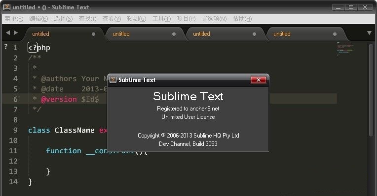The width and height of the screenshot is (377, 196).
Task: Click 'ClassName' identifier on line 9
Action: pyautogui.click(x=75, y=130)
